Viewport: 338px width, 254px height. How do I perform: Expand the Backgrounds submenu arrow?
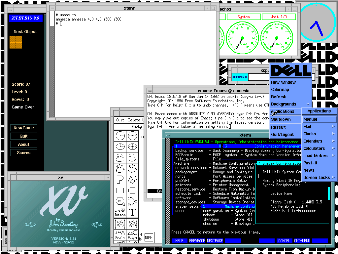(x=308, y=104)
